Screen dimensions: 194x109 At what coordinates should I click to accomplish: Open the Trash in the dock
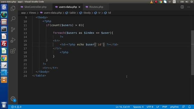coord(4,105)
